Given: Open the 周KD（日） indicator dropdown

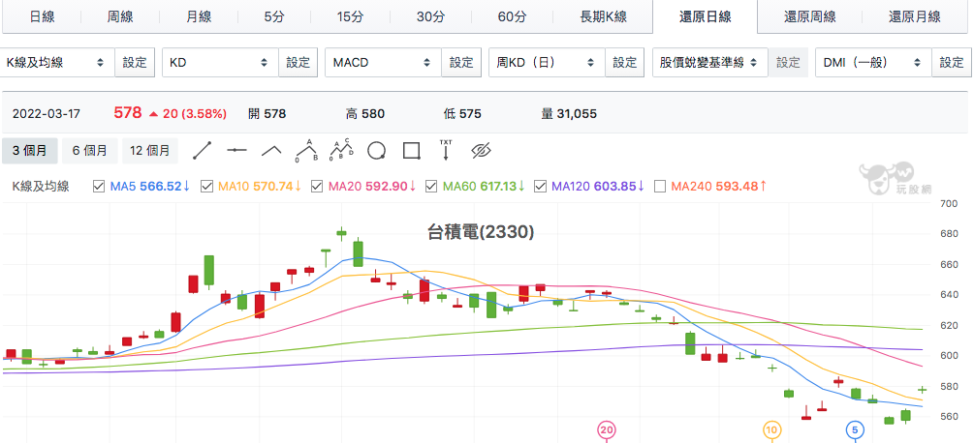Looking at the screenshot, I should coord(547,63).
